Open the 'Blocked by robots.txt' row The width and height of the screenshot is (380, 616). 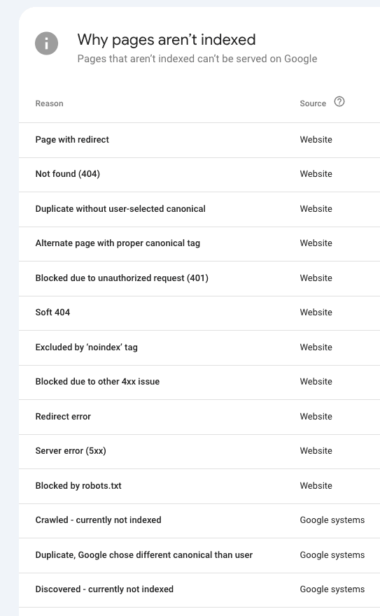[199, 485]
